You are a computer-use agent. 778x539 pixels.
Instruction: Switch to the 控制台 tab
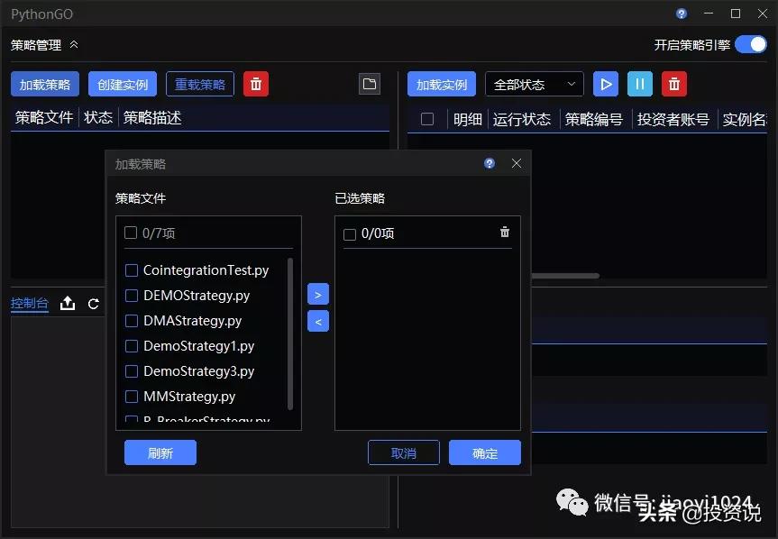(30, 304)
